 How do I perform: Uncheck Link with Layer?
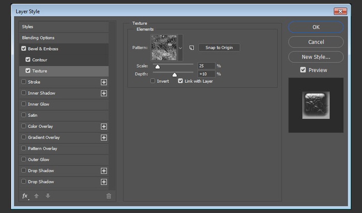(x=180, y=81)
